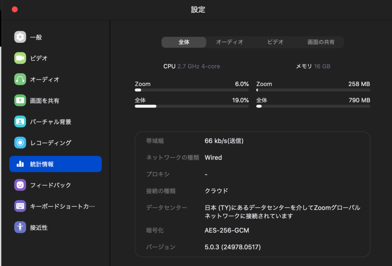392x266 pixels.
Task: Open the ビデオ settings section
Action: click(x=56, y=58)
